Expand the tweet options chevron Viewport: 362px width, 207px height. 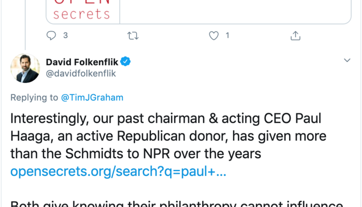[x=347, y=61]
